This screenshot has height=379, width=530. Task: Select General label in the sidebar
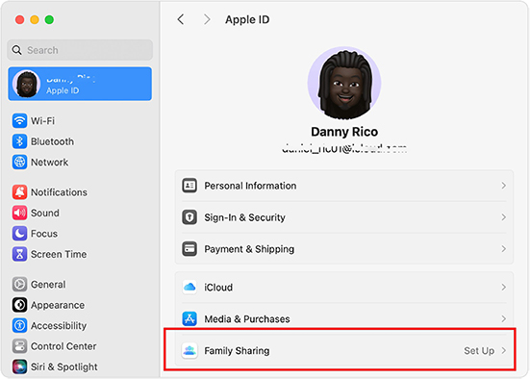(48, 285)
